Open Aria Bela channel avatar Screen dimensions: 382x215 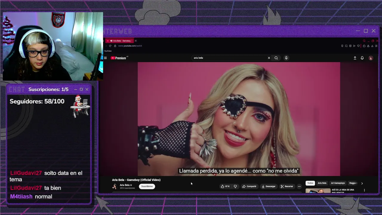point(115,186)
